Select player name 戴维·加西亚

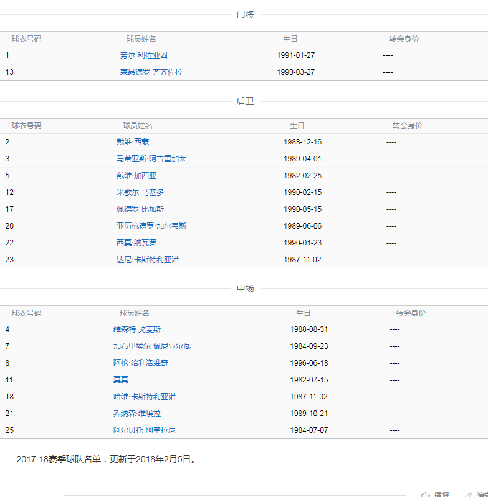coord(136,176)
